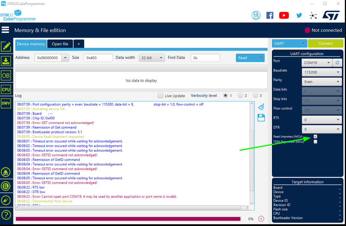The width and height of the screenshot is (346, 226).
Task: Select verbosity level 3
Action: 255,96
